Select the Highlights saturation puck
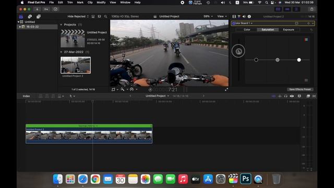 [x=299, y=60]
